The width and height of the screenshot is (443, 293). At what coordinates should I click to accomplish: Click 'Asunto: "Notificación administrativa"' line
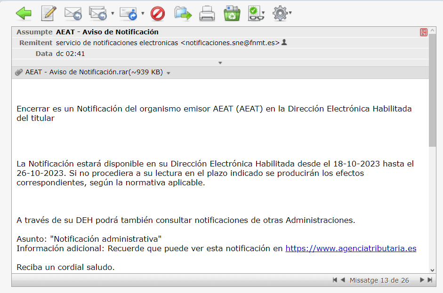(x=89, y=239)
